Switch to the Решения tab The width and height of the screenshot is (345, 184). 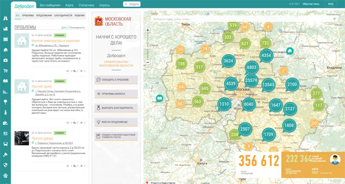[x=79, y=15]
